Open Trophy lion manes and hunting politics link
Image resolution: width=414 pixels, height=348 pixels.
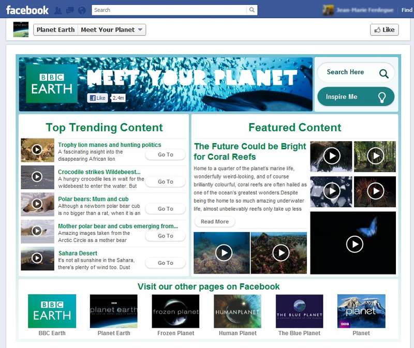[110, 145]
